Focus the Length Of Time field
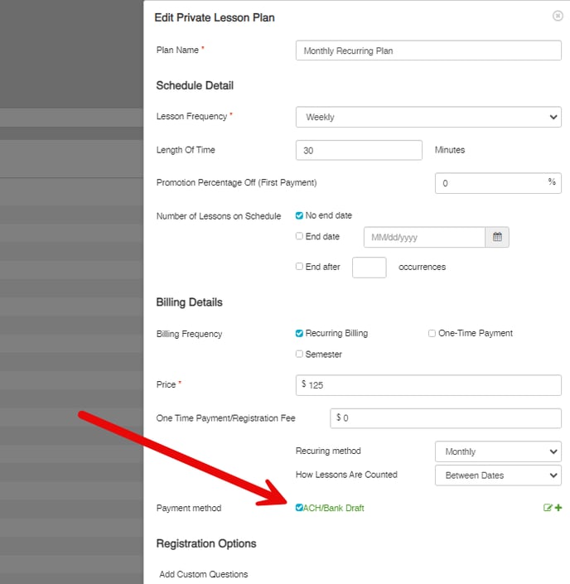This screenshot has width=570, height=584. 359,150
